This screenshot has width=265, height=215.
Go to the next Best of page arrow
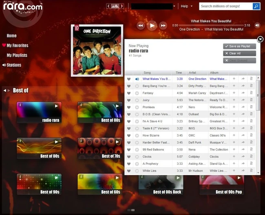coord(9,91)
